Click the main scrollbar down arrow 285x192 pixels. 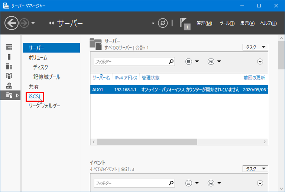pyautogui.click(x=281, y=189)
